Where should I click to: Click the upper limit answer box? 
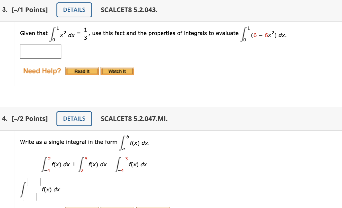(34, 182)
